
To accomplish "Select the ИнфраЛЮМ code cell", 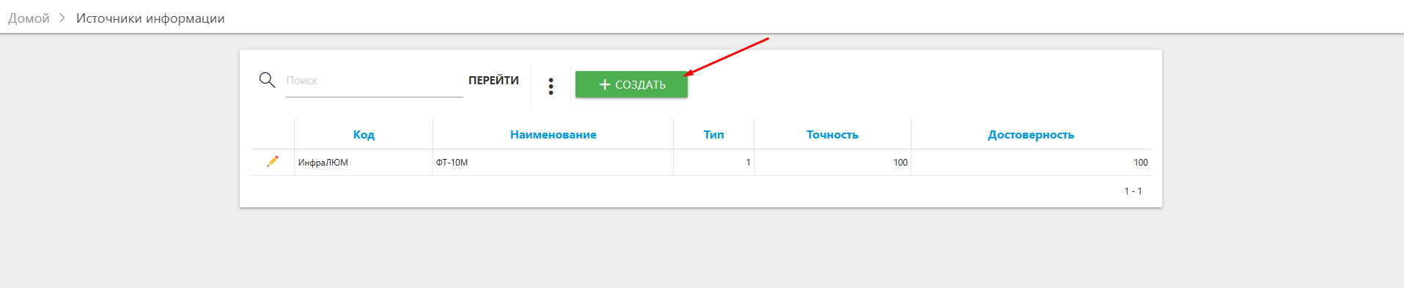I will click(364, 163).
